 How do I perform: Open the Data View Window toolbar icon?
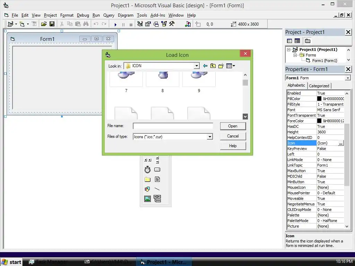point(188,24)
